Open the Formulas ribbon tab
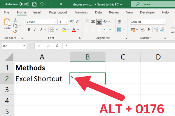This screenshot has width=175, height=116. click(x=81, y=12)
